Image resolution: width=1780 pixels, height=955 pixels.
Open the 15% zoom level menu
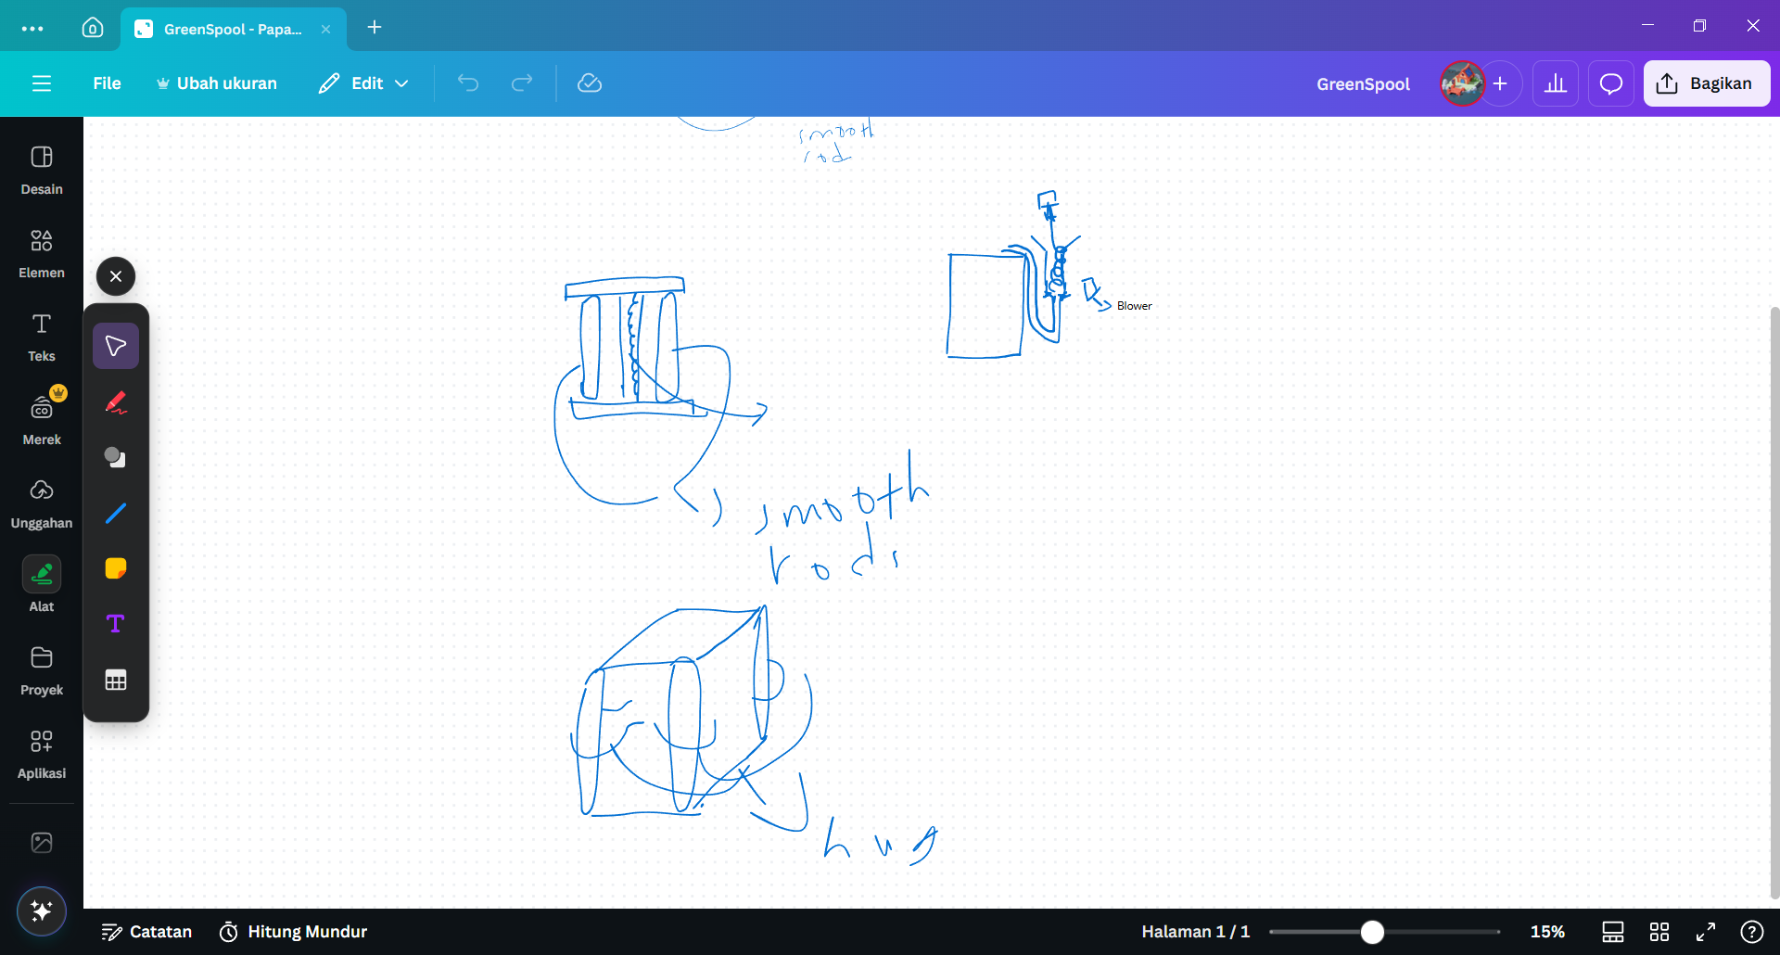1547,932
